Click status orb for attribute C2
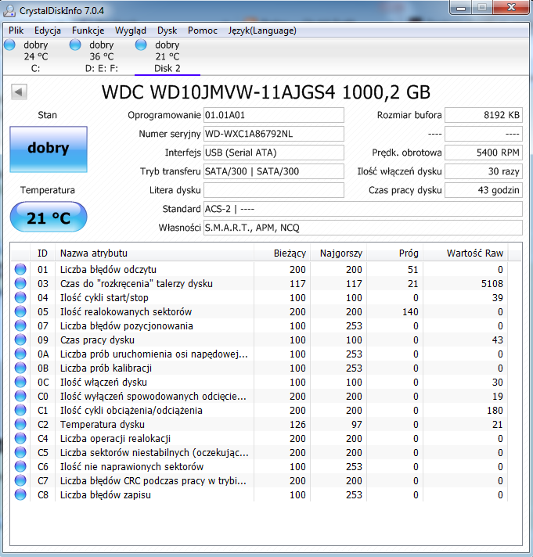533x557 pixels. pos(20,424)
